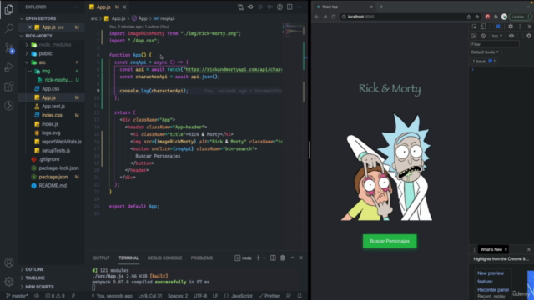The width and height of the screenshot is (534, 300).
Task: Maximize the terminal panel with chevron up
Action: (292, 257)
